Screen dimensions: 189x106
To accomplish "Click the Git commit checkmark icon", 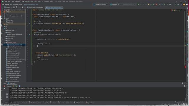I will (x=165, y=4).
